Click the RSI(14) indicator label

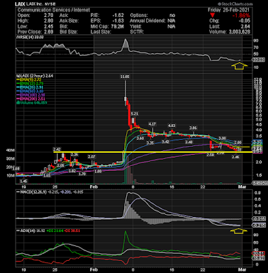29,37
